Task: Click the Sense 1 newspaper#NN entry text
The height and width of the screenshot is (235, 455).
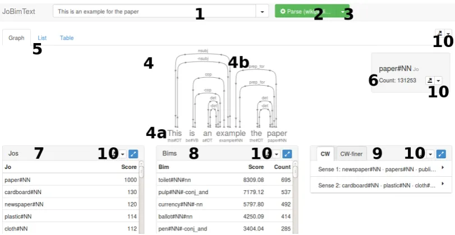Action: [377, 170]
